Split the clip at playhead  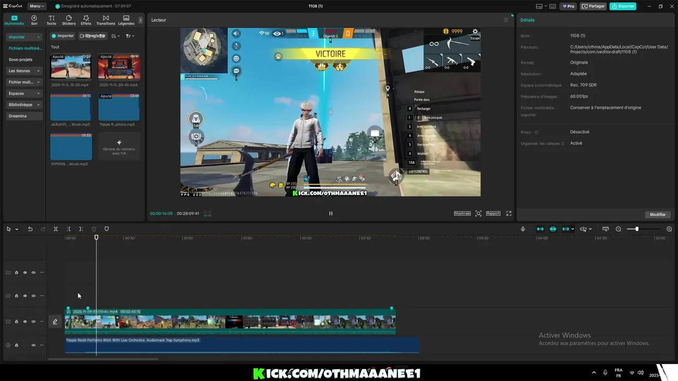click(56, 229)
